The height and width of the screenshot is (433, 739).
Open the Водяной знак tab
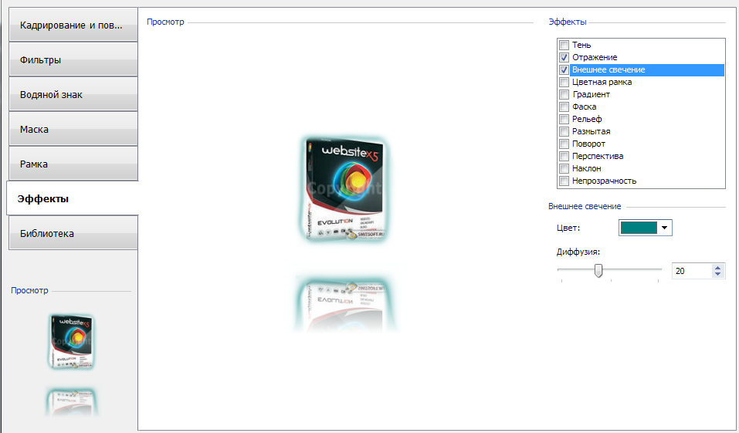click(73, 95)
